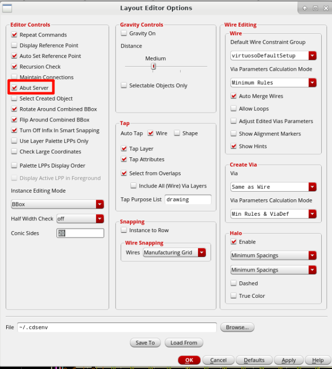Enable Show Alignment Markers
Screen dimensions: 332x369
point(233,134)
